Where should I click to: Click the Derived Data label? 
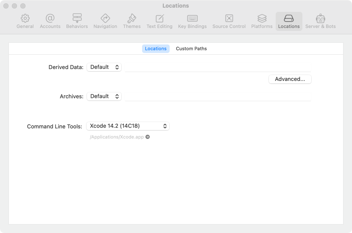pos(66,67)
